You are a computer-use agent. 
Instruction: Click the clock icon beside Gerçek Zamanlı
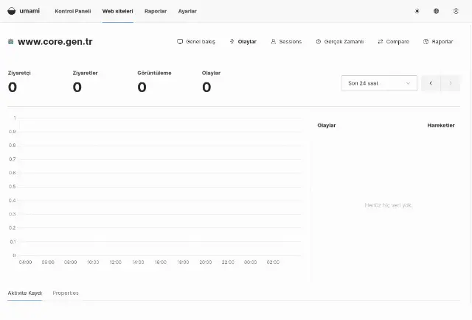click(x=319, y=41)
